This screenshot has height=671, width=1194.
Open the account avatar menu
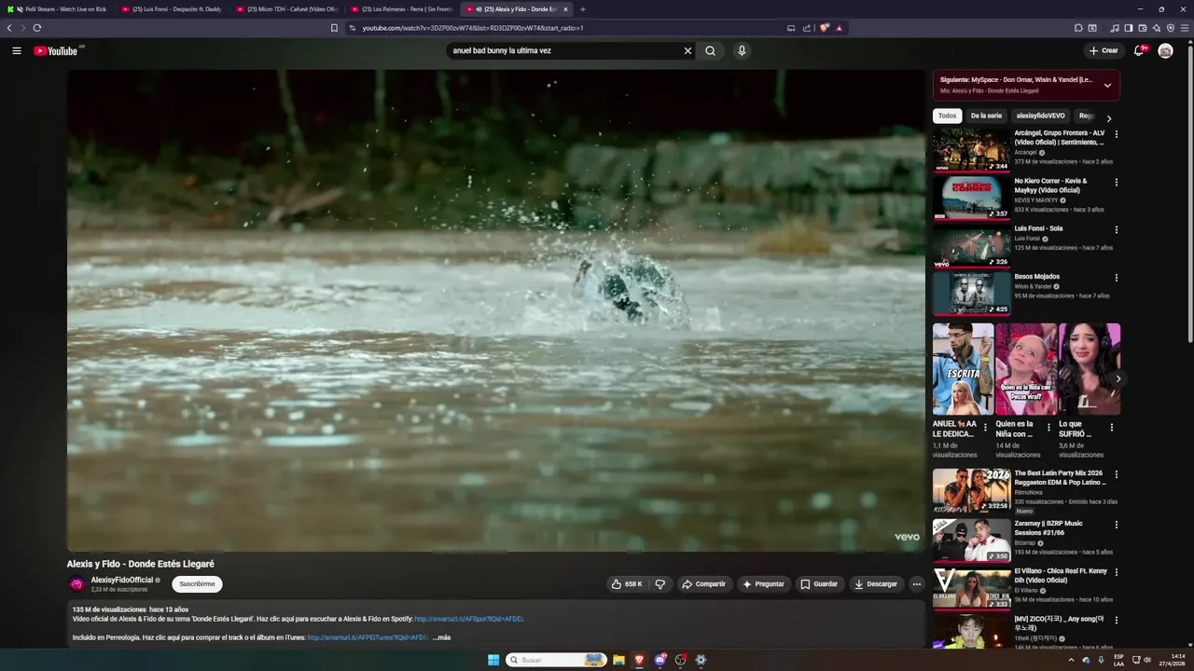coord(1165,50)
